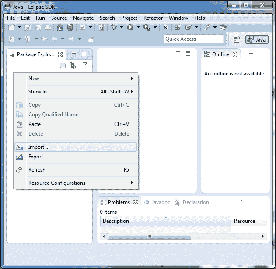The width and height of the screenshot is (276, 269).
Task: Click the Debug bug icon
Action: [114, 27]
